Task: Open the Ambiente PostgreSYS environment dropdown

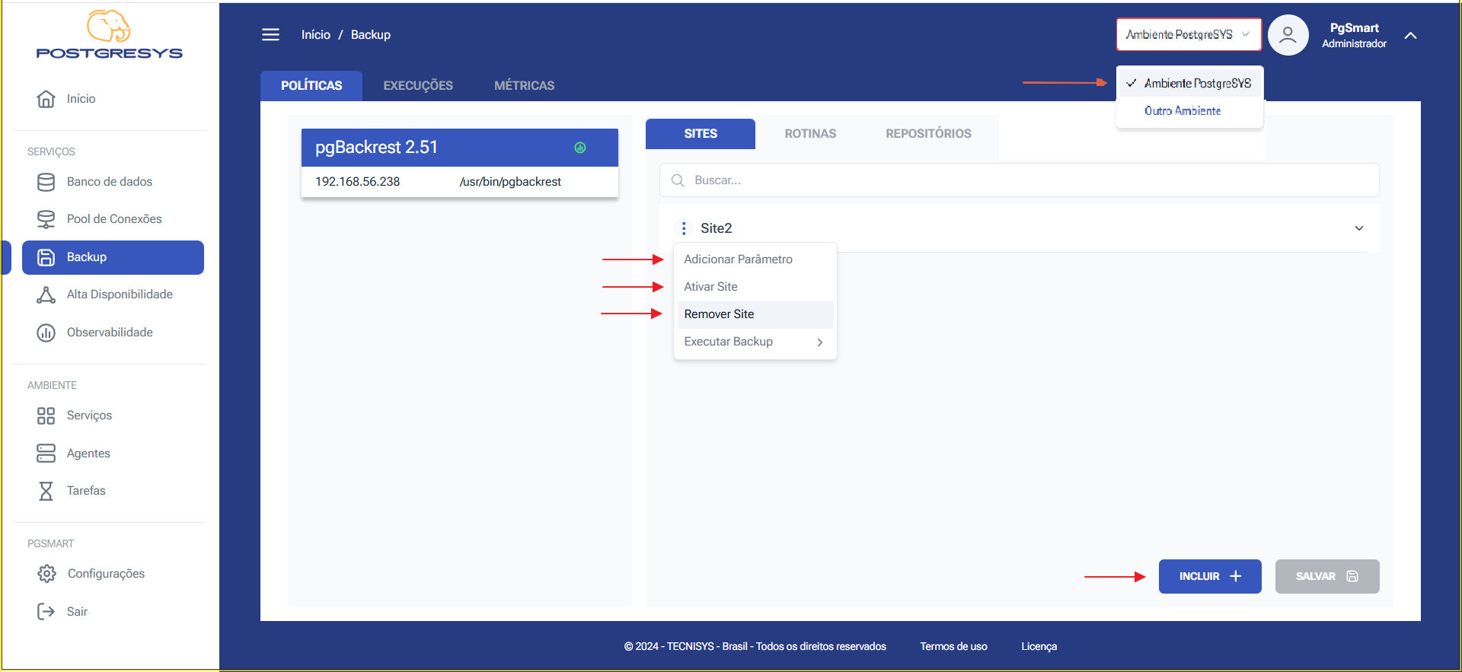Action: (1189, 35)
